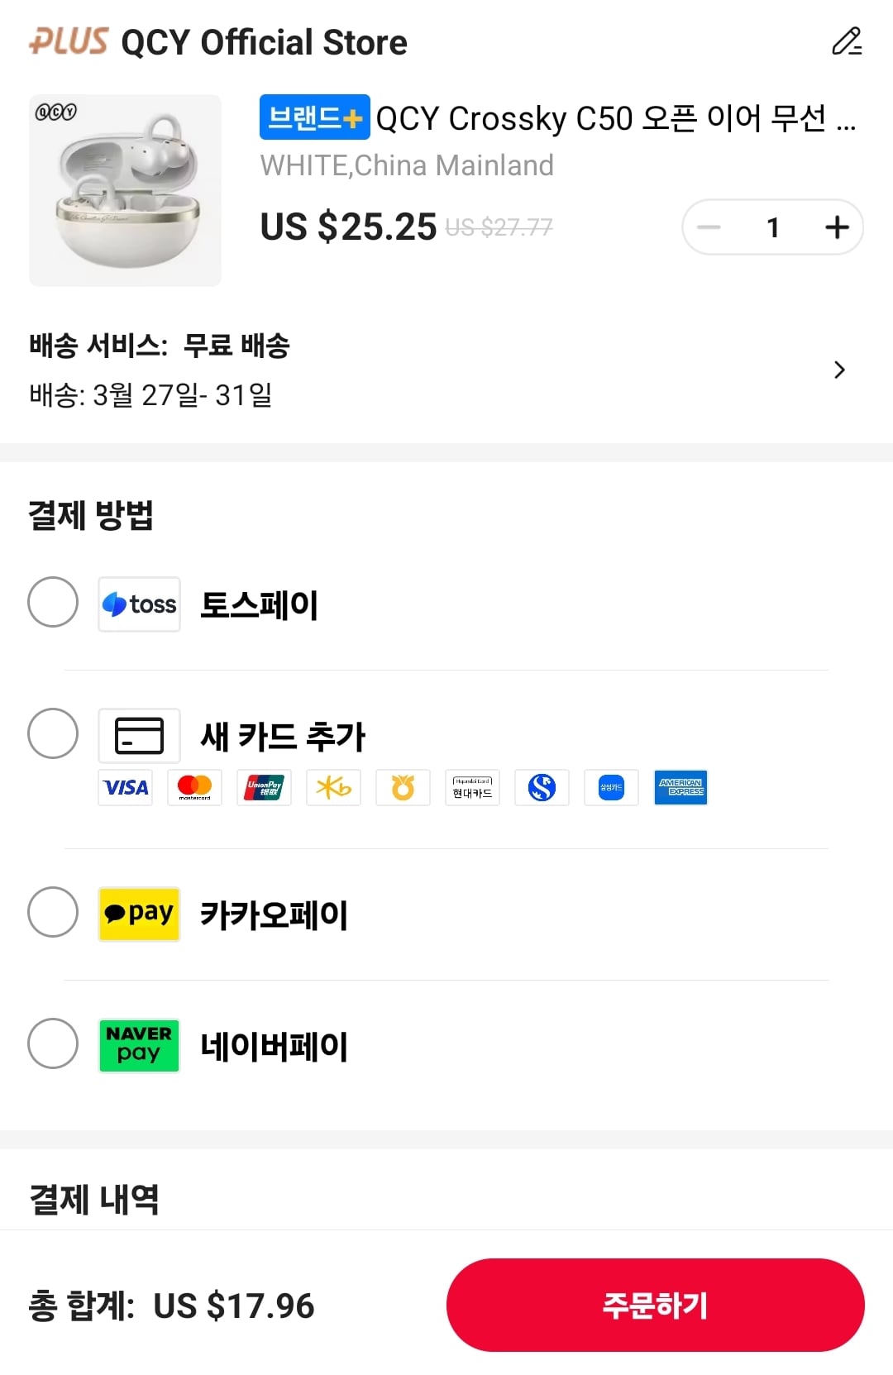893x1375 pixels.
Task: Expand shipping service details chevron
Action: 839,370
